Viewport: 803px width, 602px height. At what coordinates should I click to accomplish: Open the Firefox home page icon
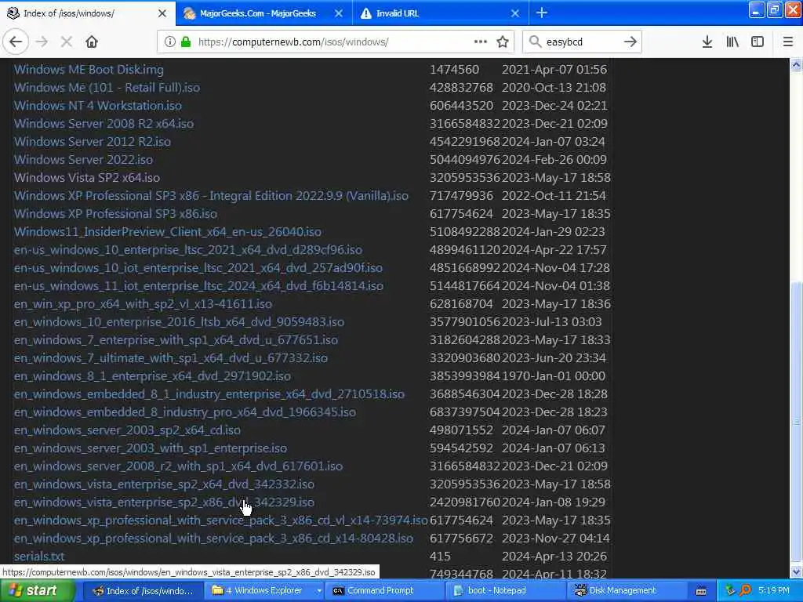tap(92, 42)
